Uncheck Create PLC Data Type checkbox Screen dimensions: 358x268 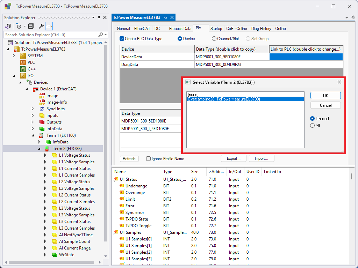pyautogui.click(x=122, y=38)
